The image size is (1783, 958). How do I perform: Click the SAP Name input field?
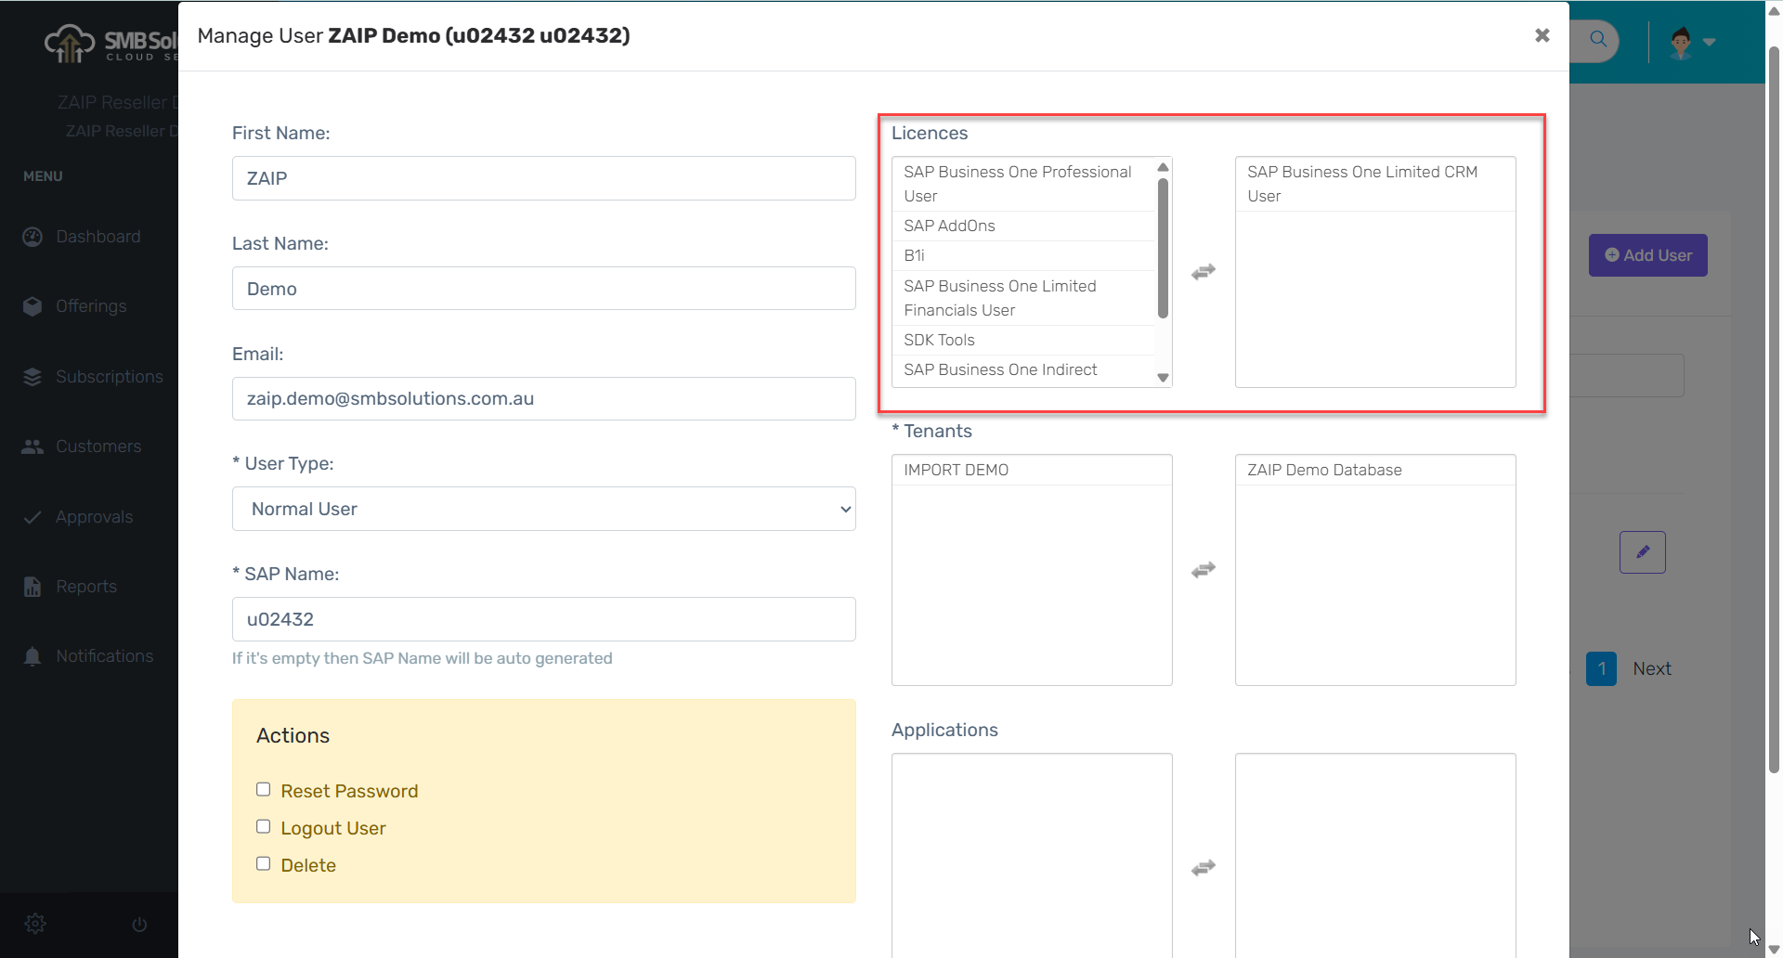point(544,619)
